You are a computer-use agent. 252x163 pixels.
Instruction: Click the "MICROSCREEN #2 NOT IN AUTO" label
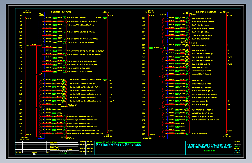[x=203, y=117]
